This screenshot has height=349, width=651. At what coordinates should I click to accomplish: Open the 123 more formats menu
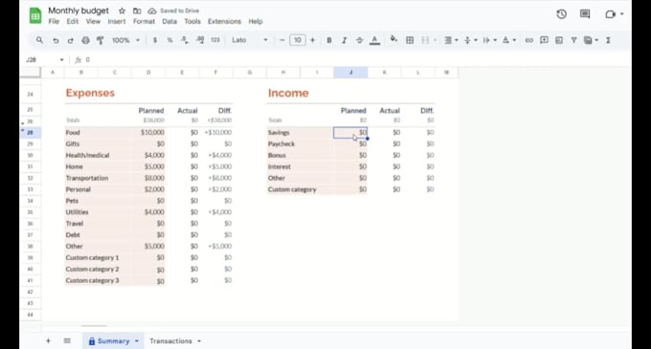pyautogui.click(x=215, y=40)
